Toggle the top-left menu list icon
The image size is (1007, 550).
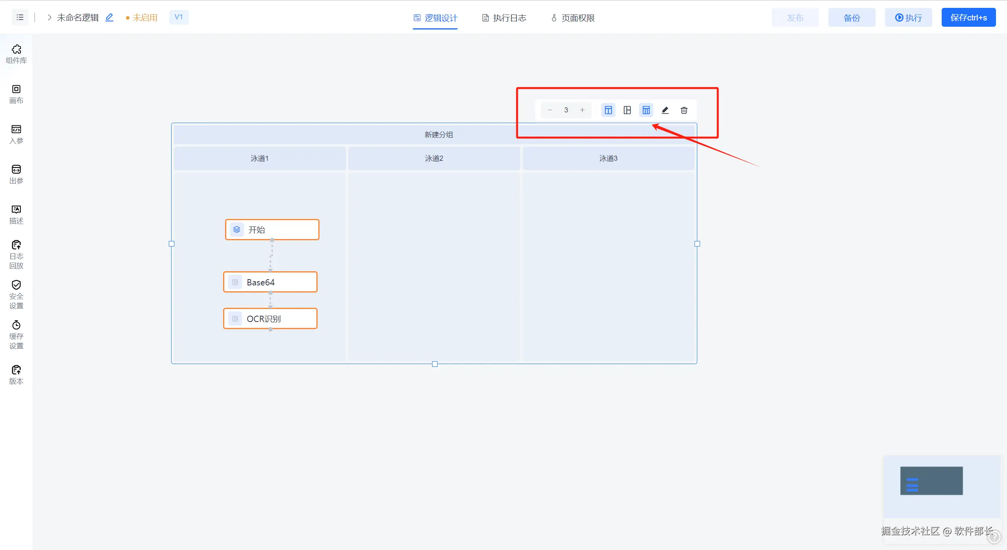coord(20,17)
